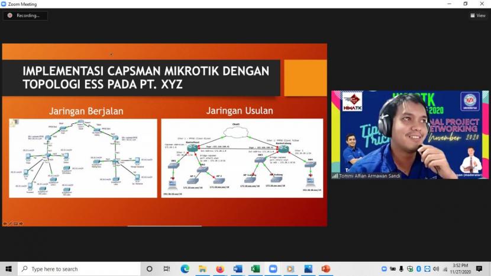
Task: Focus the taskbar search box
Action: coord(79,269)
